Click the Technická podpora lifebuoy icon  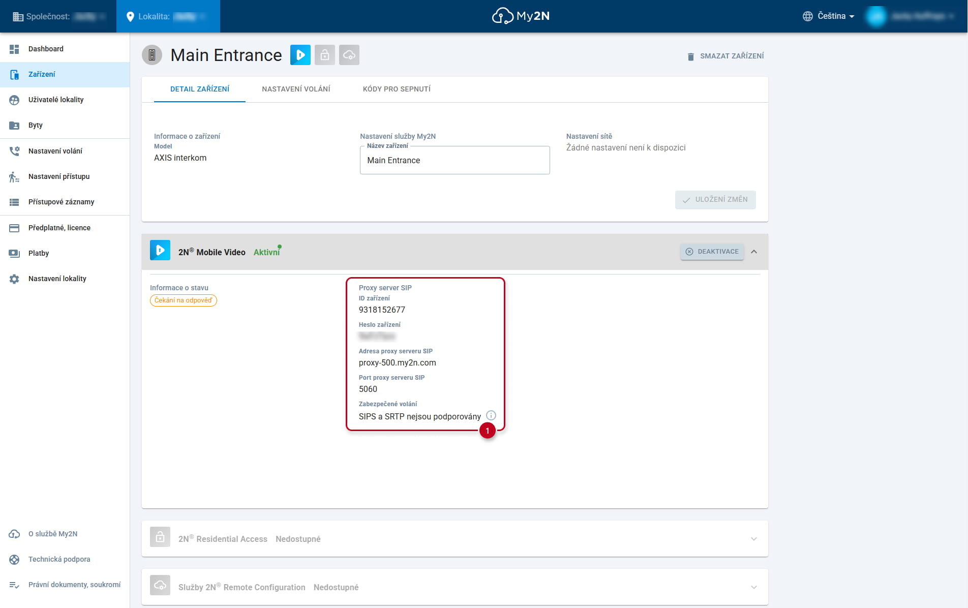(x=14, y=559)
